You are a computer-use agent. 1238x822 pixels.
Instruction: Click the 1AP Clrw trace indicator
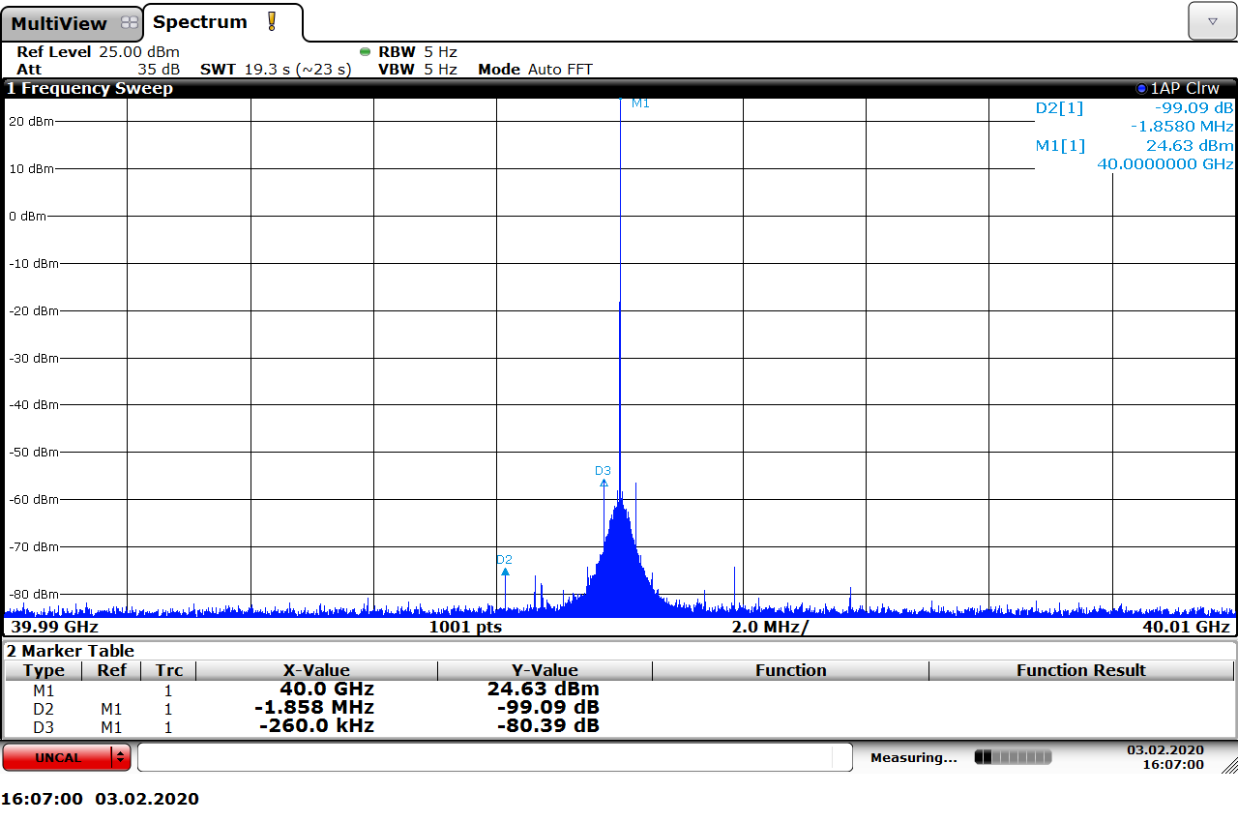tap(1178, 88)
